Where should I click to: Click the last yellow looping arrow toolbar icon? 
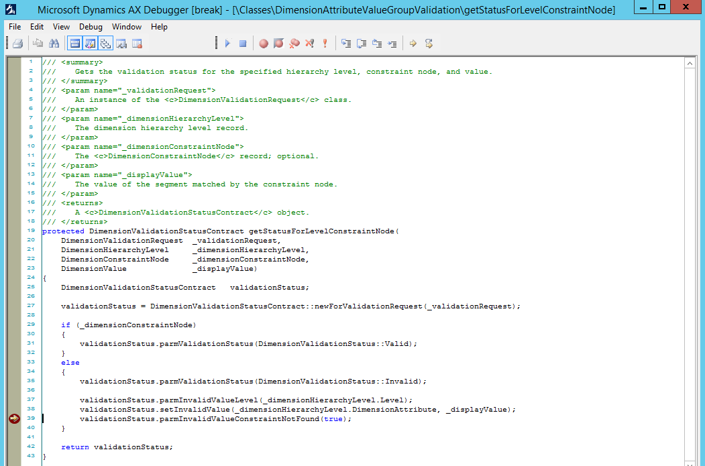click(429, 44)
